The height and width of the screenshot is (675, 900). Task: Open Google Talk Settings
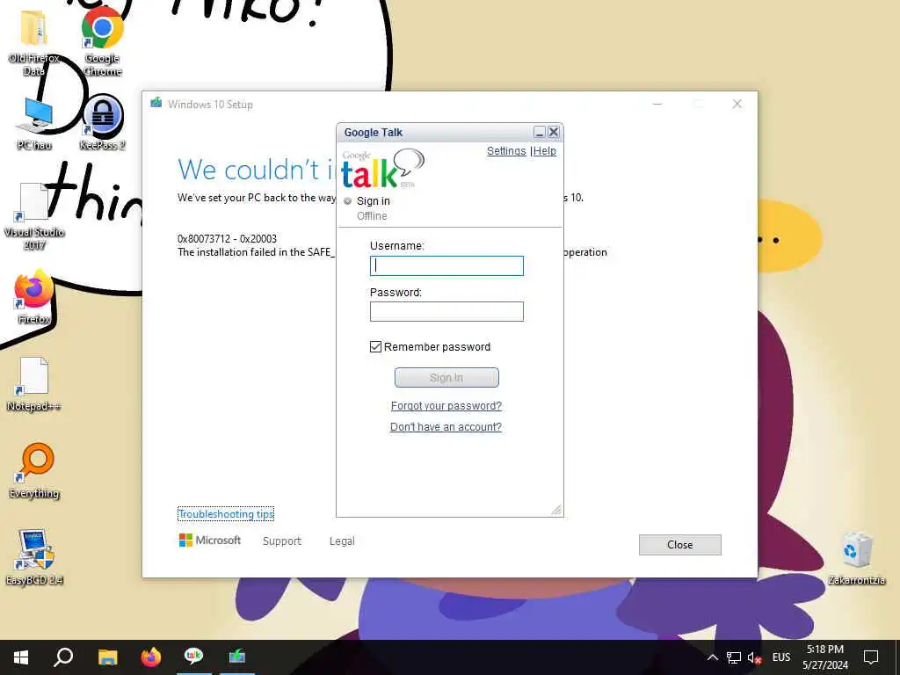pos(506,151)
